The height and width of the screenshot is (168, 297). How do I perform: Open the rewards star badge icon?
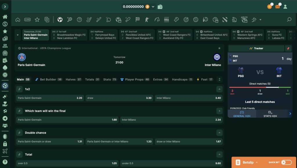pos(270,6)
